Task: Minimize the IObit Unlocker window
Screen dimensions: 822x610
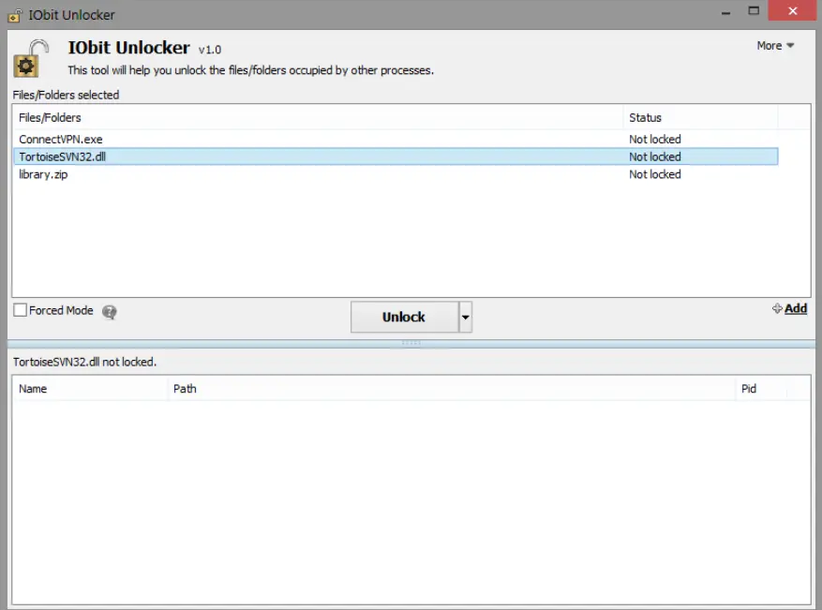Action: 725,10
